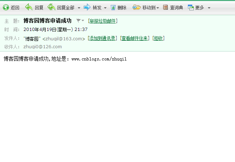The image size is (235, 162).
Task: Click the reply-all double arrow icon
Action: [x=51, y=7]
